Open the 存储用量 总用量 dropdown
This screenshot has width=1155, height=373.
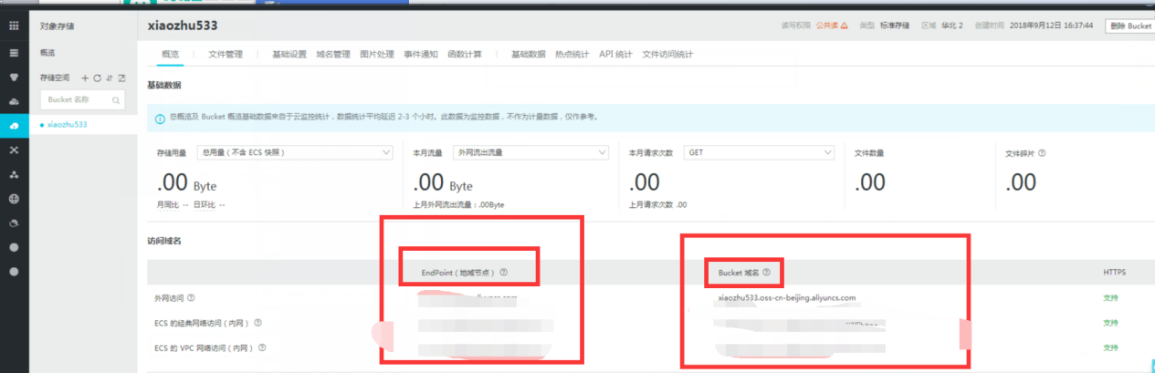[x=295, y=153]
